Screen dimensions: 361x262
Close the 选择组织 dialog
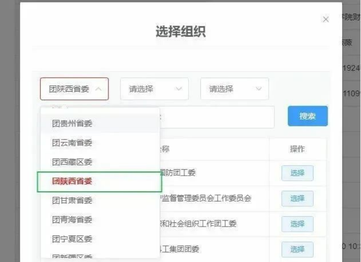(326, 19)
